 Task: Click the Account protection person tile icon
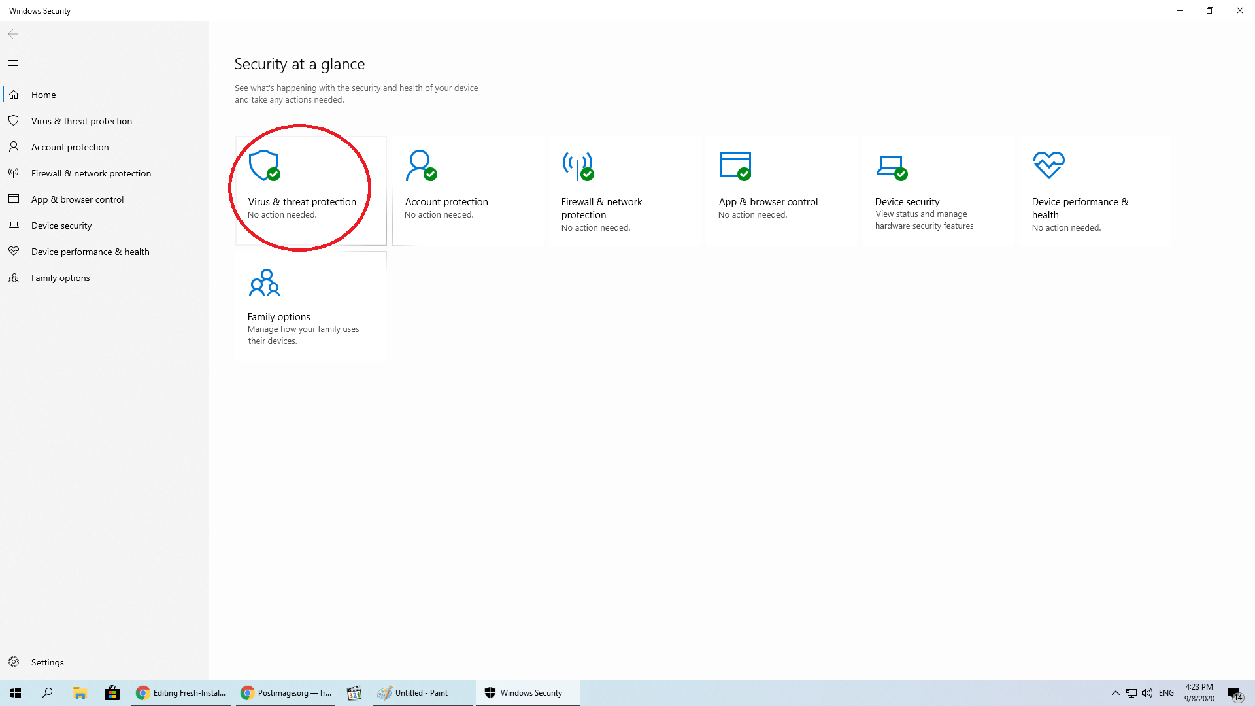click(421, 165)
